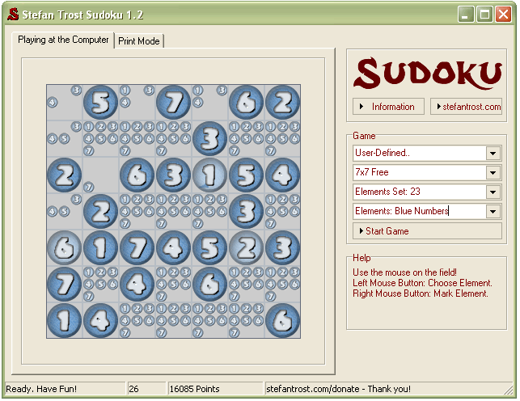Toggle the lone small 7 candidate between large 2 and 6
The width and height of the screenshot is (520, 401).
[x=89, y=188]
